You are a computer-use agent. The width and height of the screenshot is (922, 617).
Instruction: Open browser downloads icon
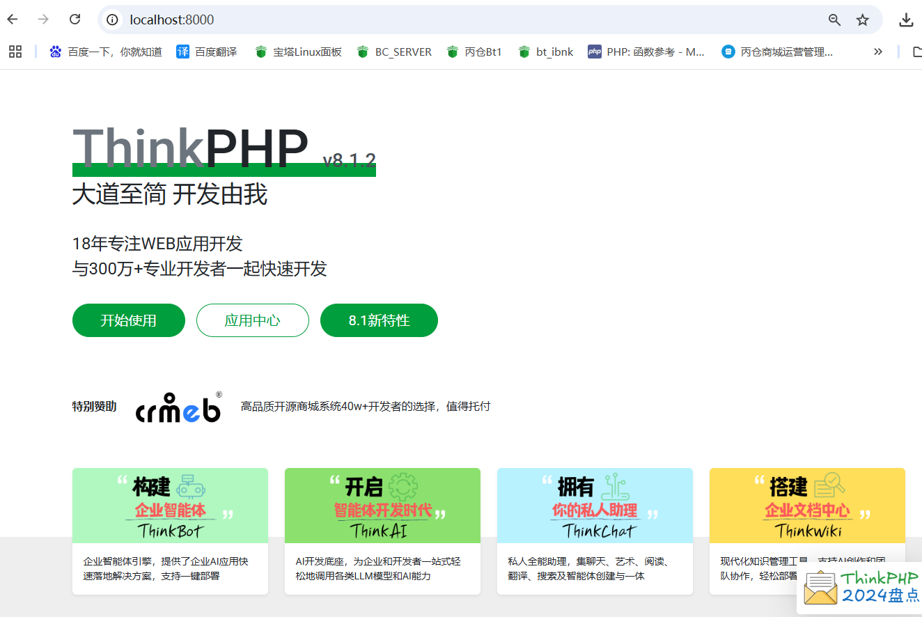point(906,19)
